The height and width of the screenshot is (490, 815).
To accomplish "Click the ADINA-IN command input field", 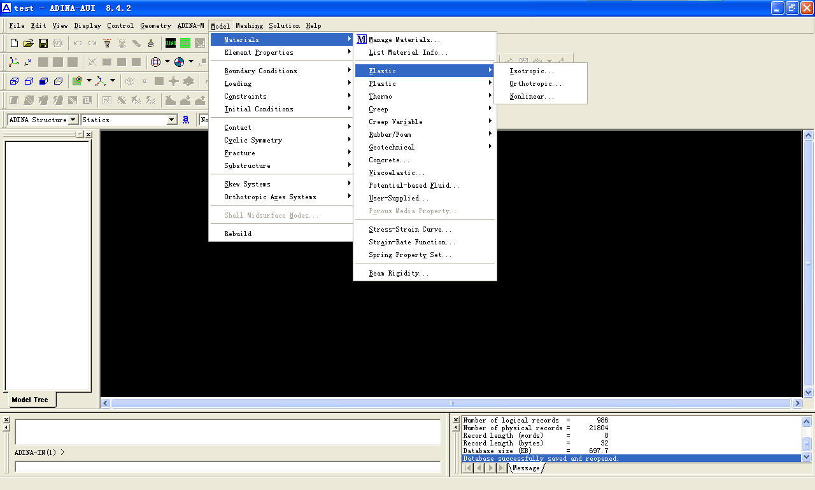I will 227,466.
